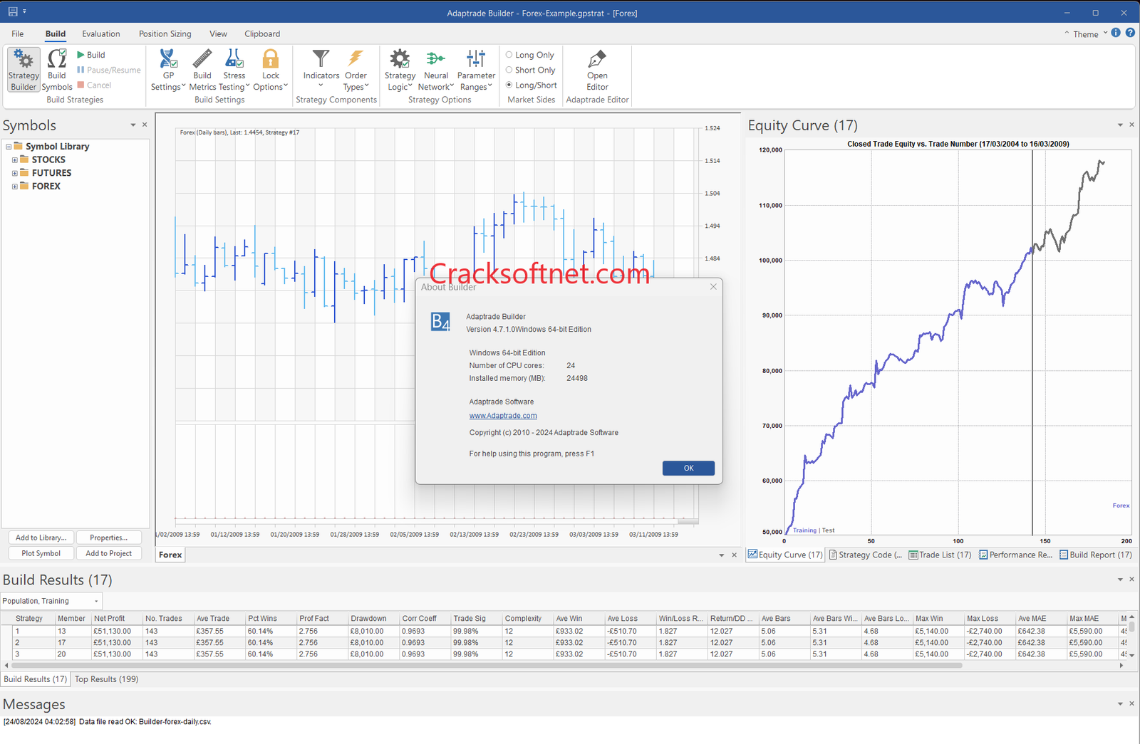
Task: Open the Strategy Builder tool
Action: [x=24, y=70]
